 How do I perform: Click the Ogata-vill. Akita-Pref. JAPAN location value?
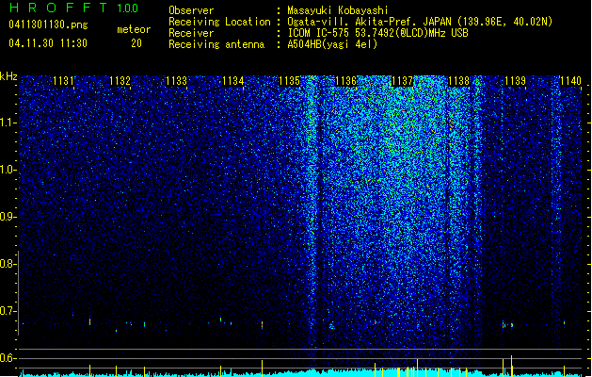(x=420, y=22)
